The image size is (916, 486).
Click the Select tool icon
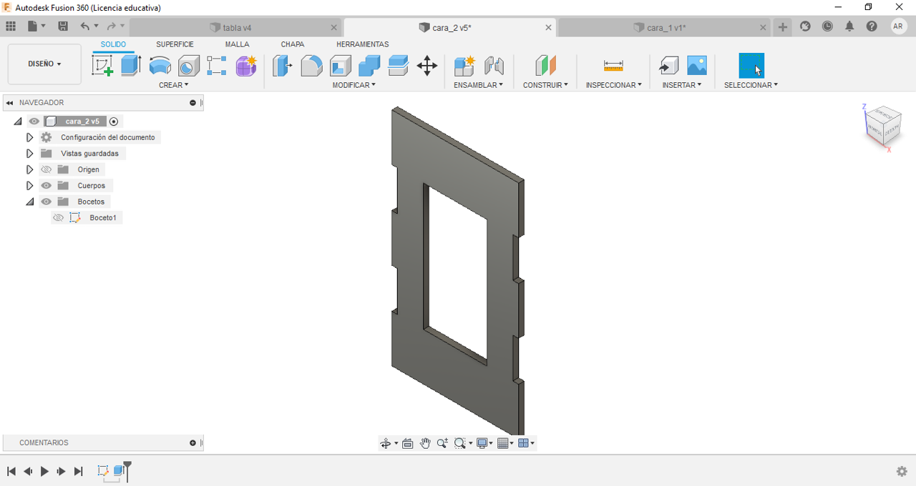[x=751, y=66]
